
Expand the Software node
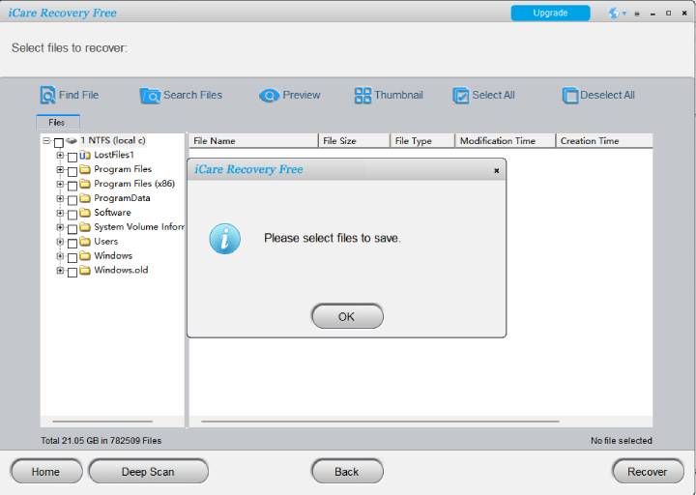click(60, 213)
